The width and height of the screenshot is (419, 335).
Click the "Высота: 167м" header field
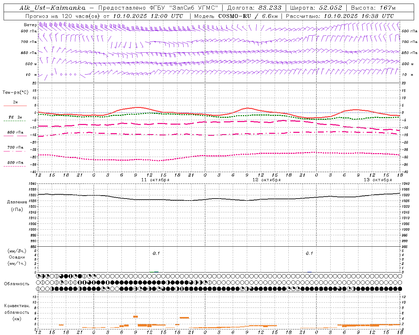(x=373, y=8)
